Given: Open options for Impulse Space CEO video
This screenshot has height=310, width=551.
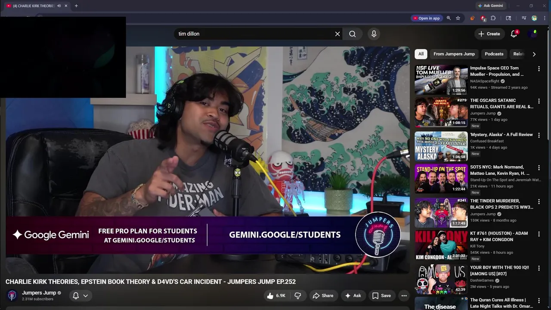Looking at the screenshot, I should (539, 69).
